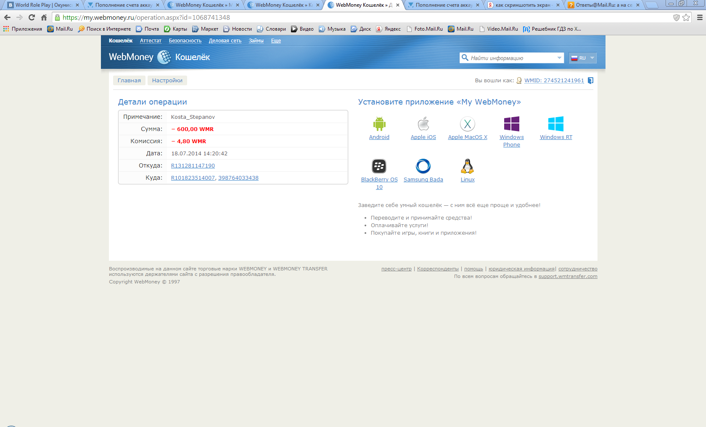Open the Windows Phone app icon
Viewport: 706px width, 427px height.
point(511,124)
